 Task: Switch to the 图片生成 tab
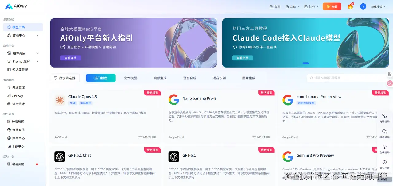249,78
